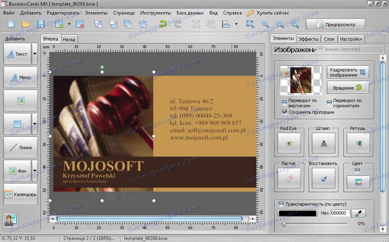Click the Восстановить restore tool icon
Image resolution: width=389 pixels, height=242 pixels.
(x=323, y=178)
